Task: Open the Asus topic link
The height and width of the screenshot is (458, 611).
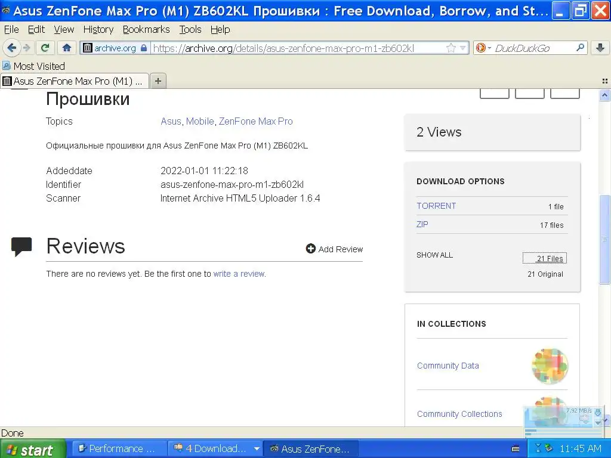Action: [x=171, y=122]
